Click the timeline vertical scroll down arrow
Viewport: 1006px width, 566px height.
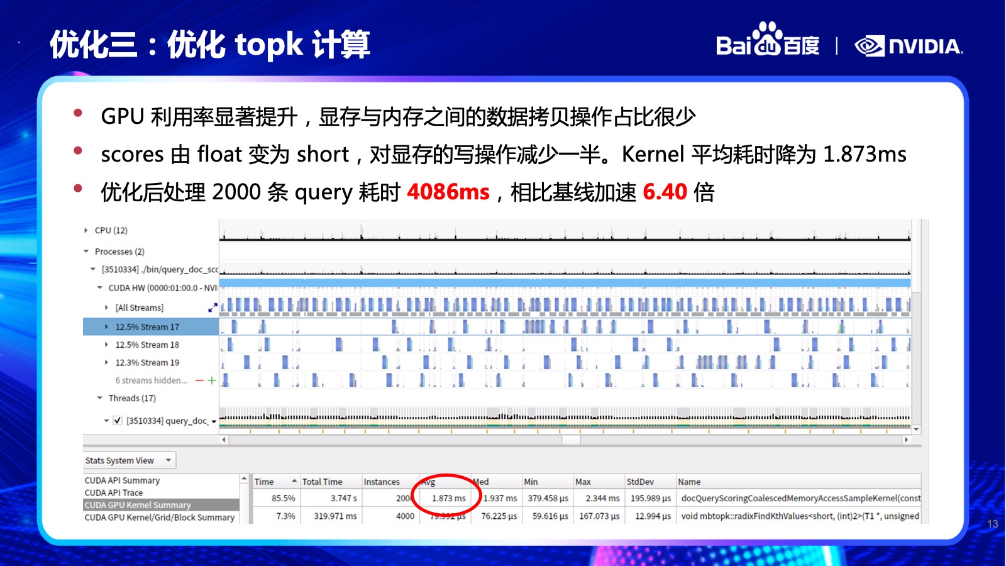coord(917,429)
